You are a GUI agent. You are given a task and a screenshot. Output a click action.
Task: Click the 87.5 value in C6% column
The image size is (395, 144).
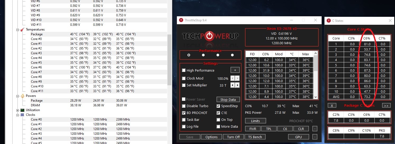point(367,70)
